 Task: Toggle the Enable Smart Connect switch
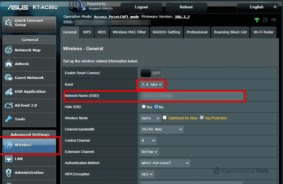151,73
